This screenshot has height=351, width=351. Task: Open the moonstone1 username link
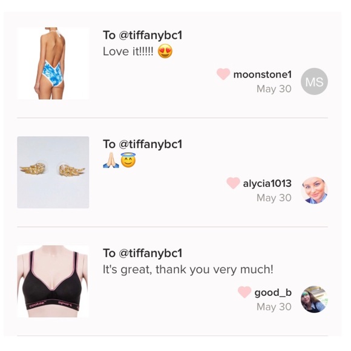(263, 74)
